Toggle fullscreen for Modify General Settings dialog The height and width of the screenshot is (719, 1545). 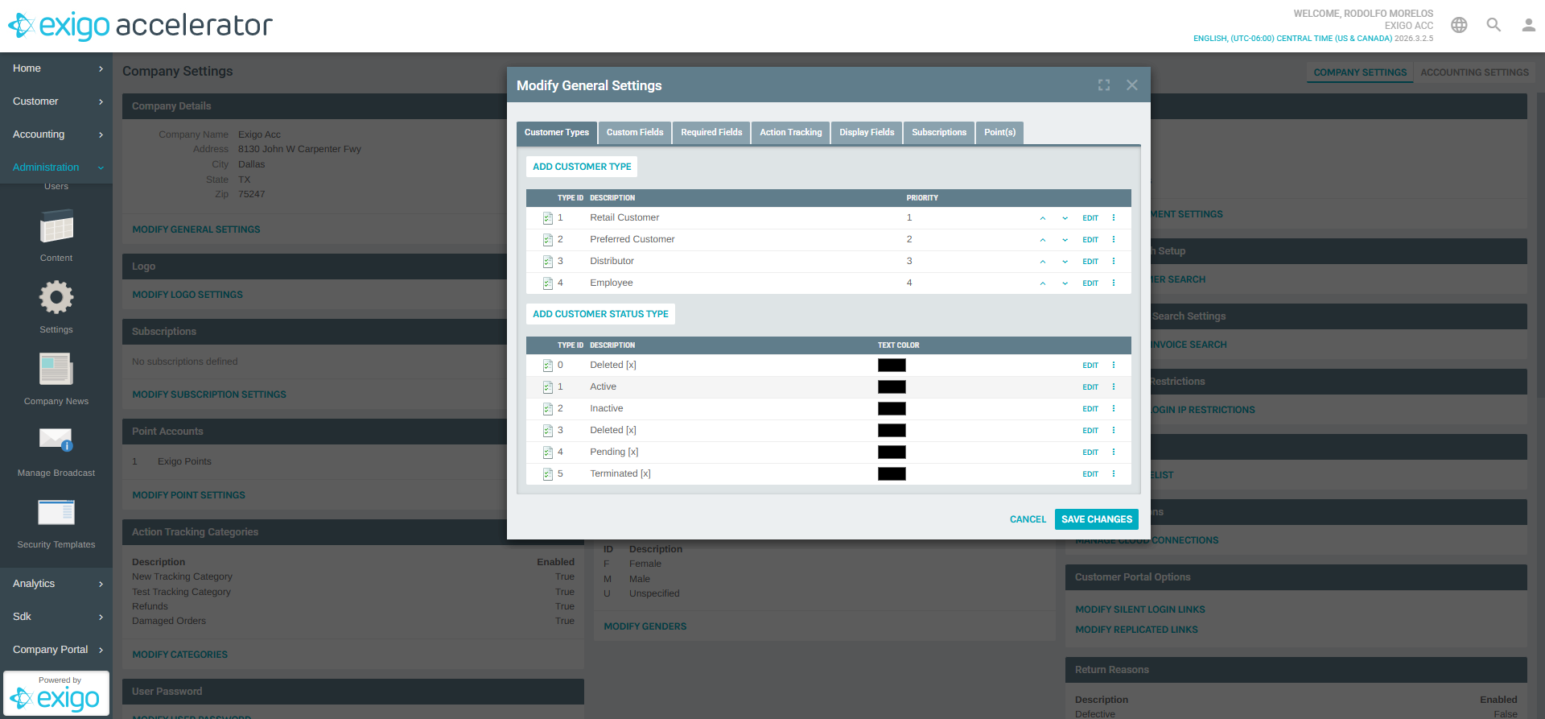point(1104,85)
